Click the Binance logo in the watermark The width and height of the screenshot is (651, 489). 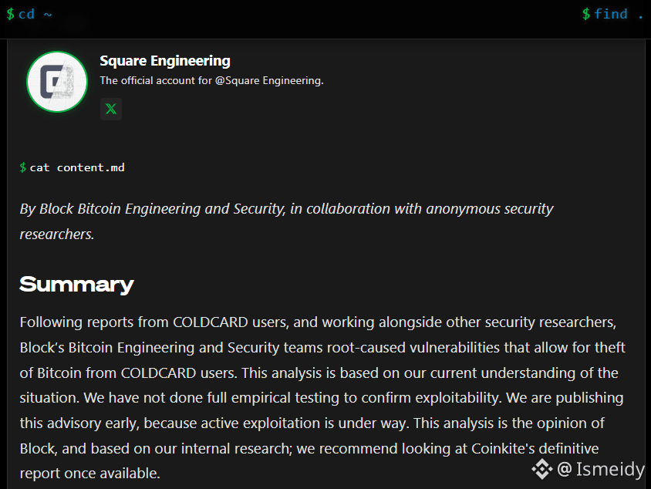tap(541, 469)
